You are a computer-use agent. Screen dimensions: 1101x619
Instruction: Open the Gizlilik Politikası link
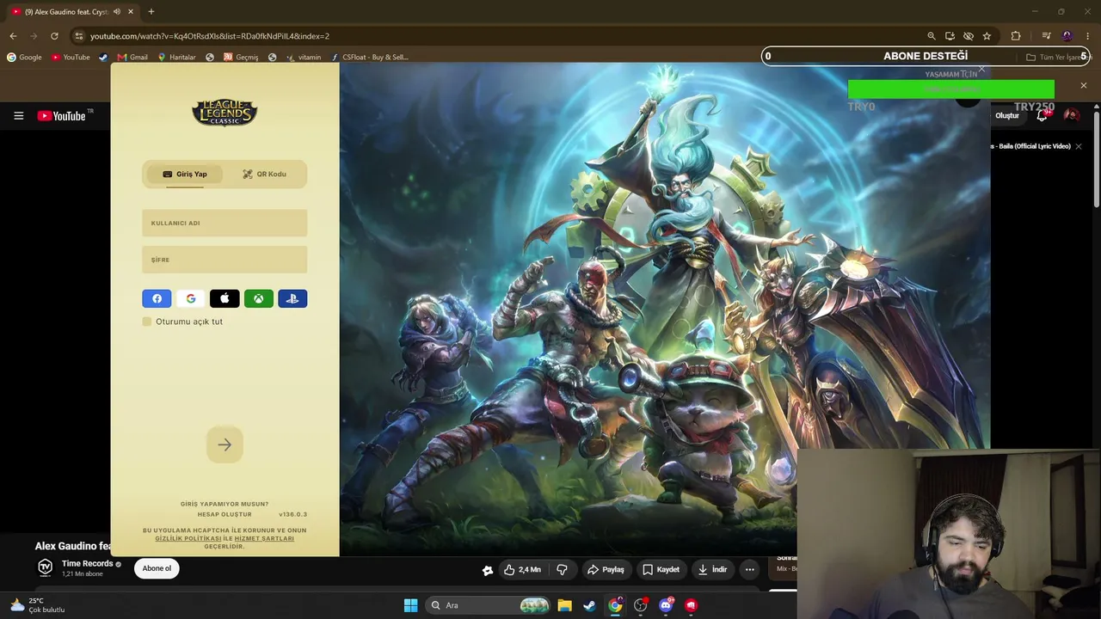pos(188,538)
